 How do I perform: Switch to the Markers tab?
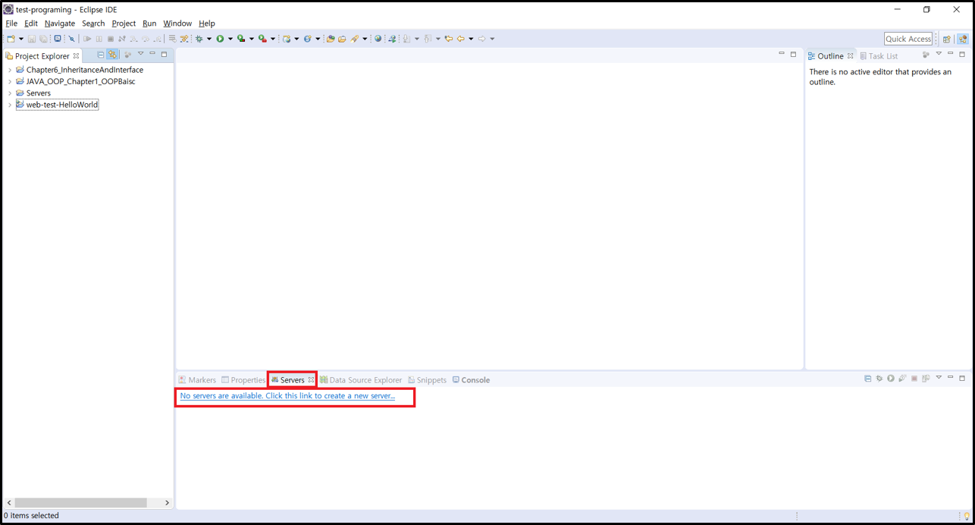(197, 380)
